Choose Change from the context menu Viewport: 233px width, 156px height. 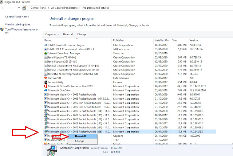click(83, 141)
